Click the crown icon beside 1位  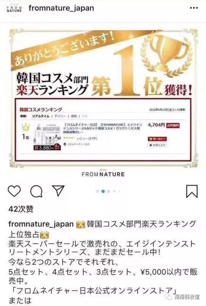click(x=26, y=127)
